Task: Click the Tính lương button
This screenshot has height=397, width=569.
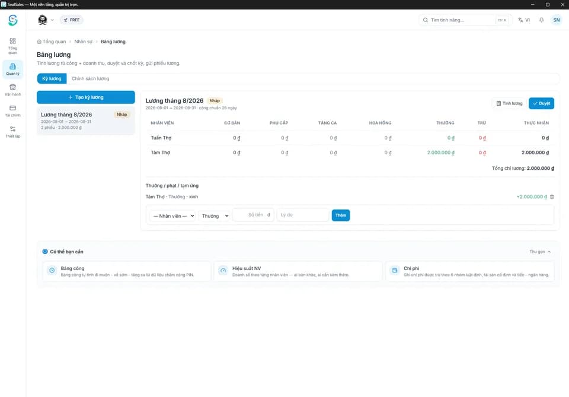Action: [x=509, y=103]
